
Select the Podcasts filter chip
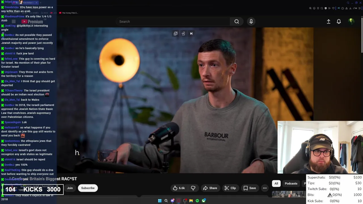291,183
